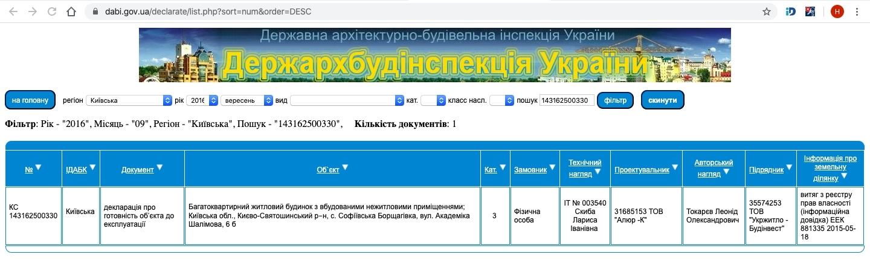Sort by Технічний нагляд arrow icon
870x263 pixels.
tap(598, 172)
